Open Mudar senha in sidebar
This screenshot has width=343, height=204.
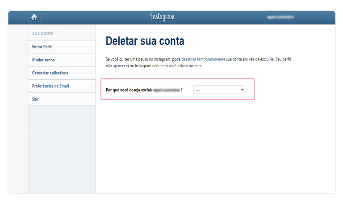coord(62,60)
